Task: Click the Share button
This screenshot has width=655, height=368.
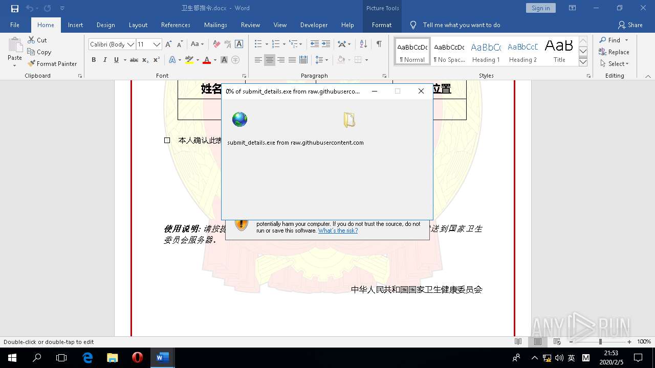Action: [630, 25]
